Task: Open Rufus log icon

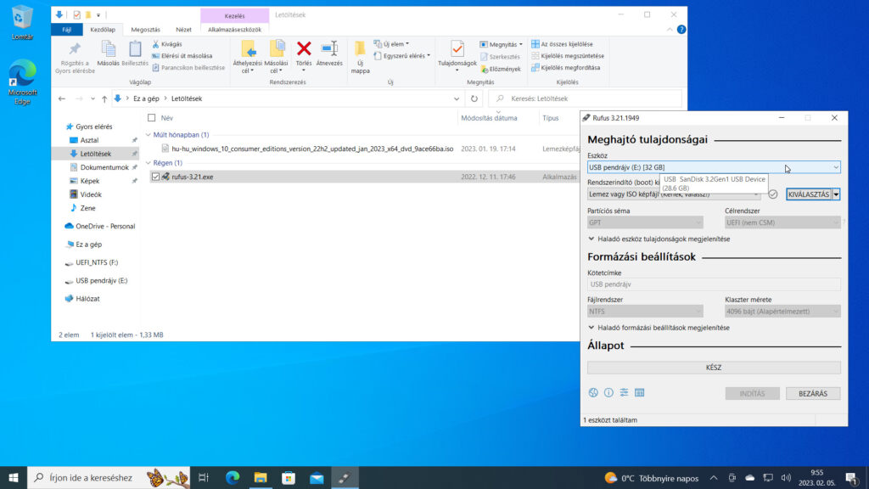Action: [x=640, y=392]
